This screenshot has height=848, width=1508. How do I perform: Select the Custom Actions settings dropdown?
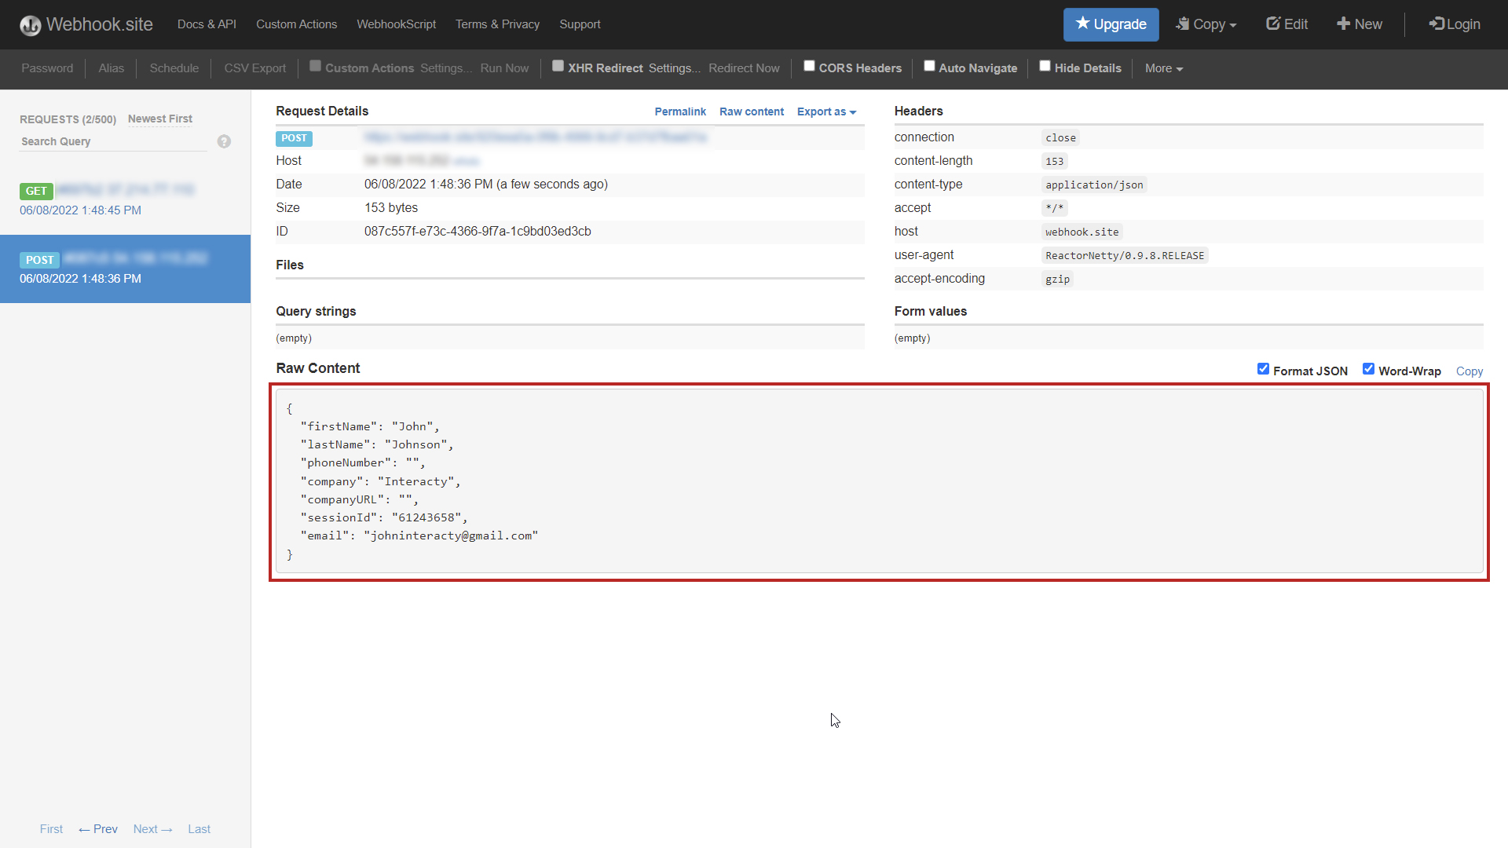point(445,68)
